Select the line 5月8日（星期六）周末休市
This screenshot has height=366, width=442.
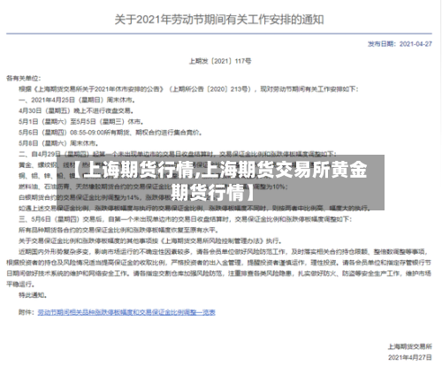point(58,143)
